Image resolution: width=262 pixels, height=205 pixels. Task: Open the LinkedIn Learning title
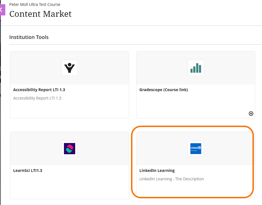tap(157, 171)
